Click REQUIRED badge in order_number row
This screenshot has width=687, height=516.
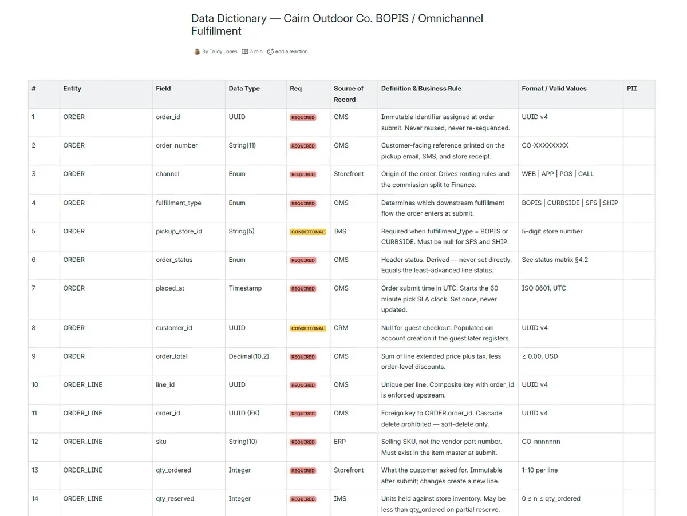click(303, 146)
